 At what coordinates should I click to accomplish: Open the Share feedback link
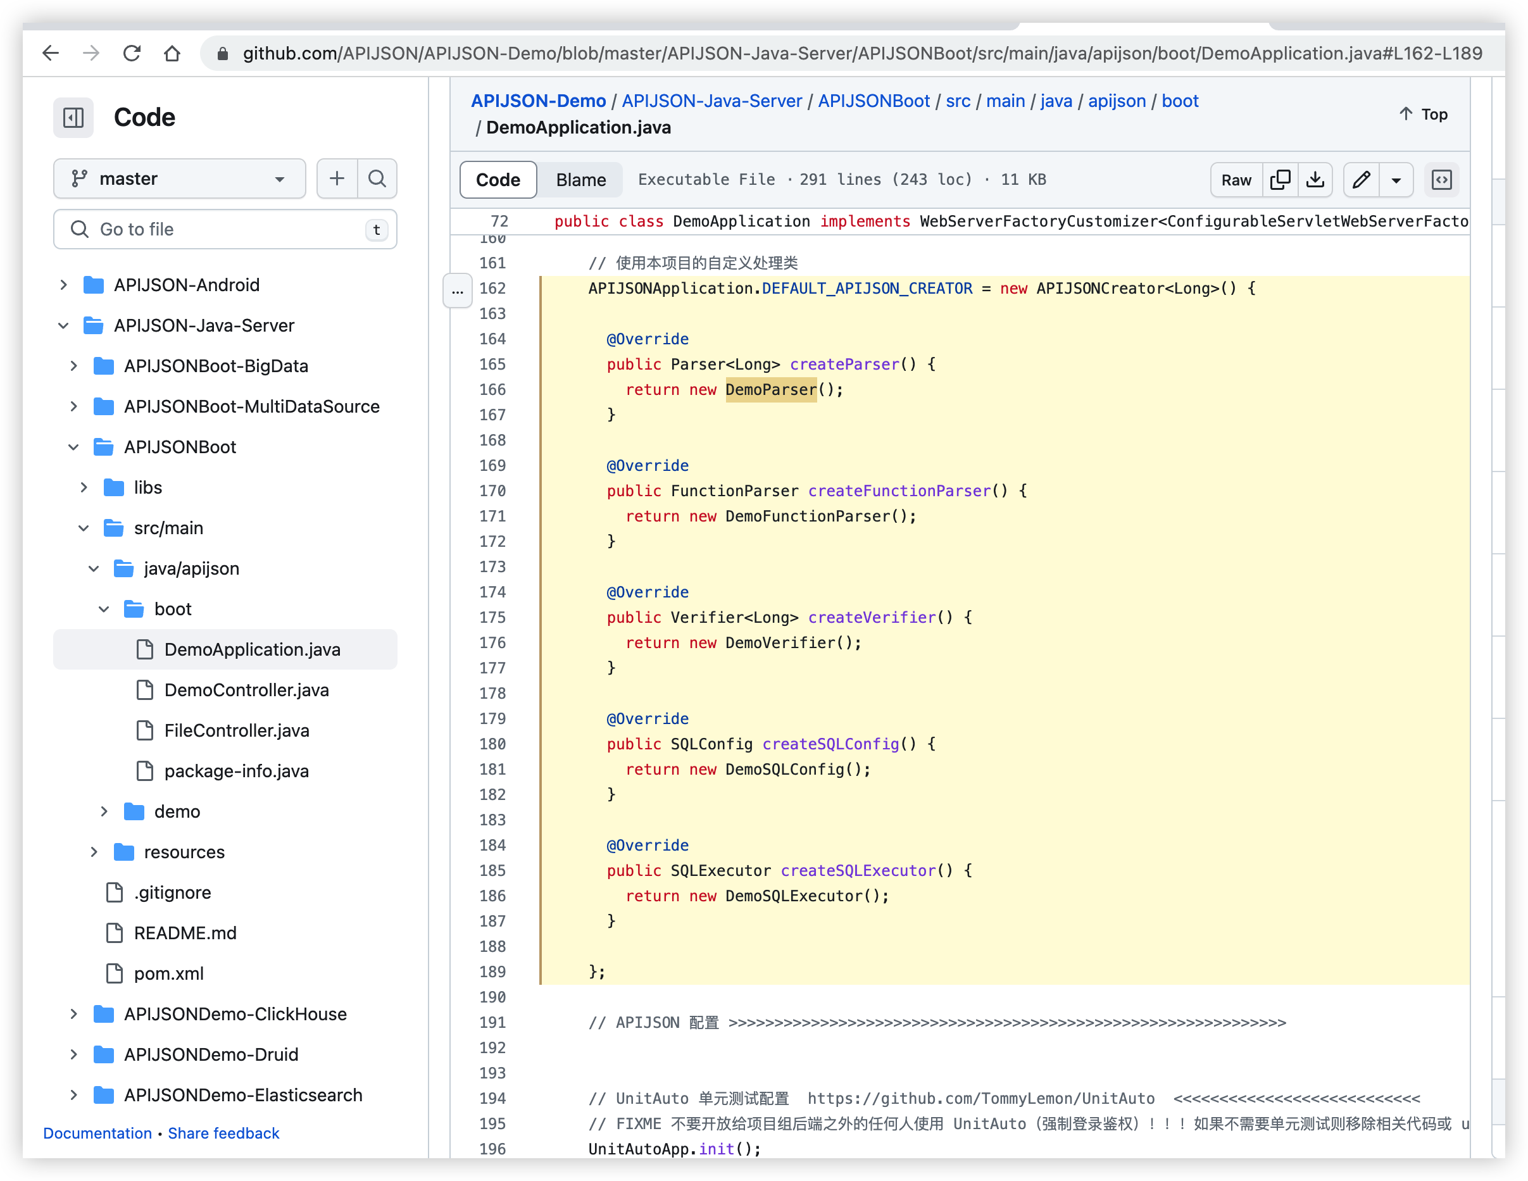pos(224,1133)
